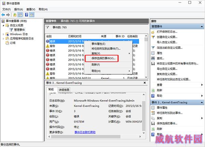Viewport: 205px width, 147px height.
Task: Click 导出自定义视图... in the actions pane
Action: click(x=167, y=69)
